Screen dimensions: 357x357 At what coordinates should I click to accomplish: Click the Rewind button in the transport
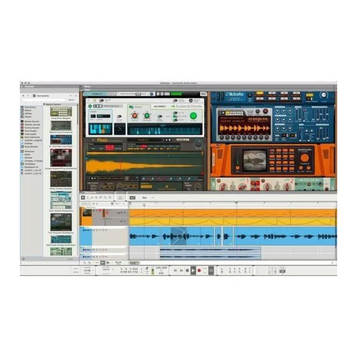click(x=175, y=271)
